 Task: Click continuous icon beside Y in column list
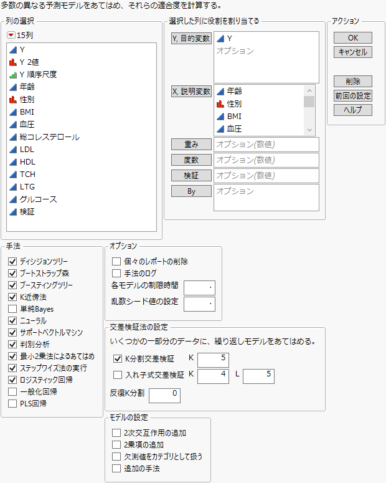(x=13, y=50)
